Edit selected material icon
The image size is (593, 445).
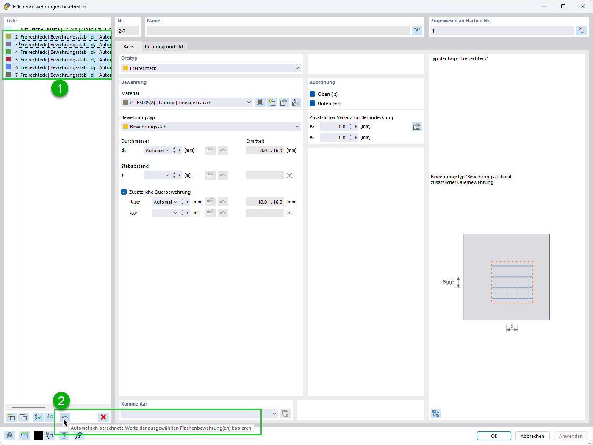pos(284,102)
